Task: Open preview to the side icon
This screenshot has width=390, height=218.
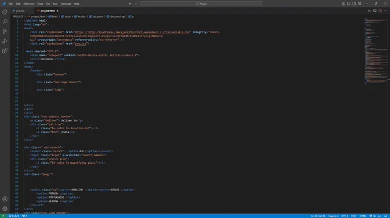Action: [375, 11]
